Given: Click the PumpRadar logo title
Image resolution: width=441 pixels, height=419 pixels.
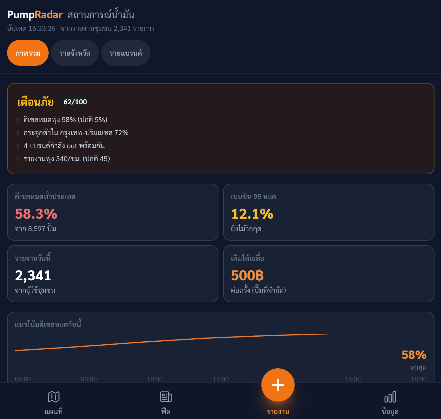Looking at the screenshot, I should point(35,15).
